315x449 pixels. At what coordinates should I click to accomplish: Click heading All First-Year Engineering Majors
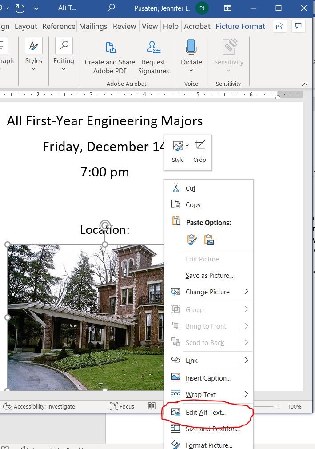(x=105, y=121)
